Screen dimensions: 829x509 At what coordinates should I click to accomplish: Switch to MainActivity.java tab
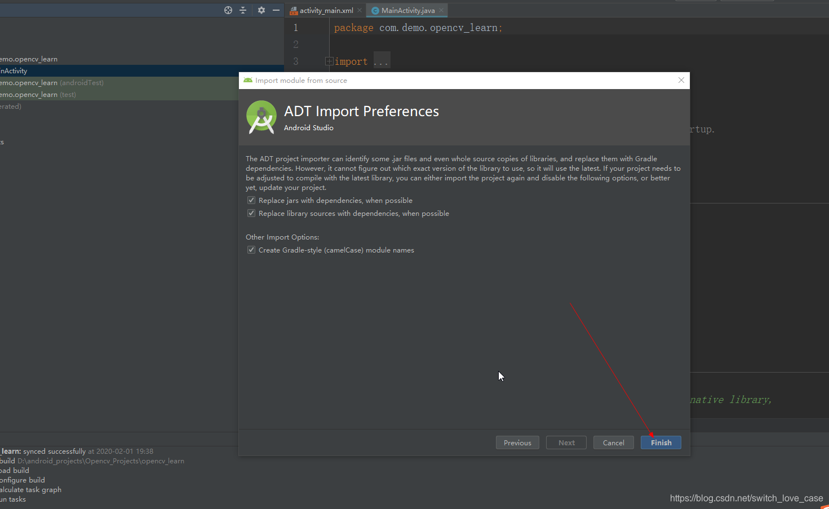(x=407, y=10)
